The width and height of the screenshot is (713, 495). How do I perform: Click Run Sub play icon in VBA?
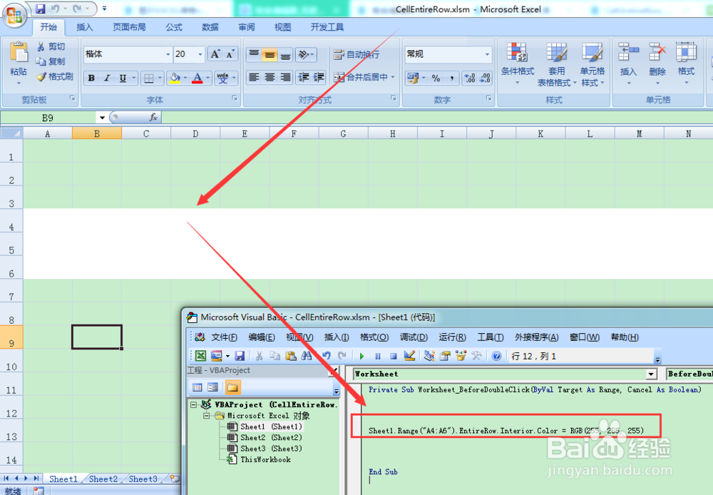coord(362,356)
